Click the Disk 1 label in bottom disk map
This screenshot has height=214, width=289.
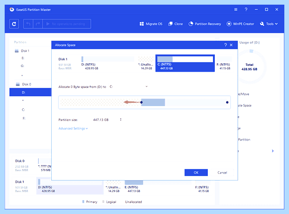pyautogui.click(x=20, y=182)
